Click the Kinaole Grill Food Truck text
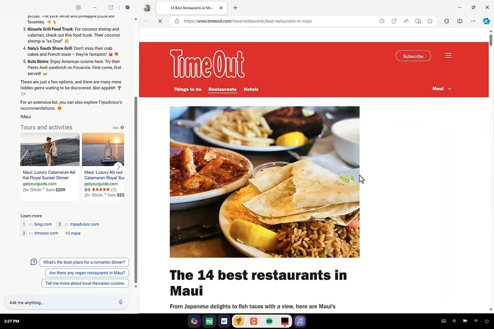This screenshot has height=329, width=494. (x=50, y=29)
